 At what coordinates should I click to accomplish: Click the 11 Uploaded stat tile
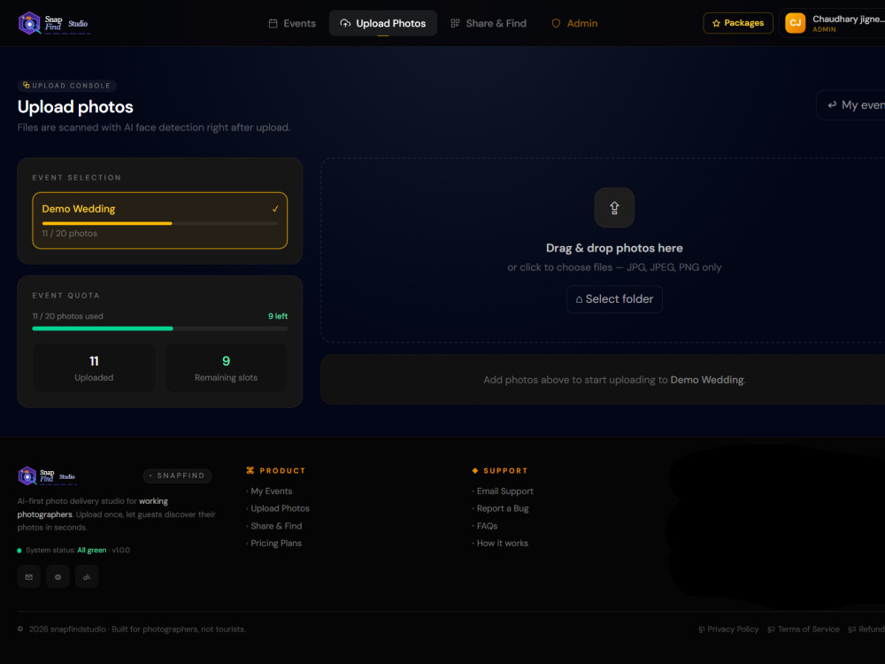[x=94, y=367]
